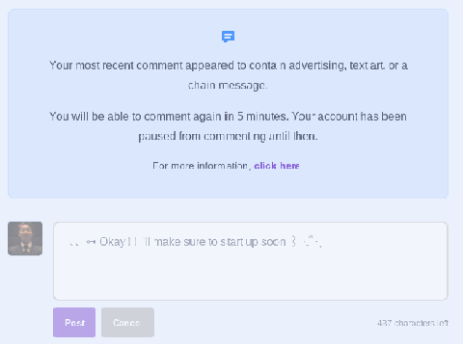463x347 pixels.
Task: Click "Your account has been" in the notice
Action: [x=349, y=117]
